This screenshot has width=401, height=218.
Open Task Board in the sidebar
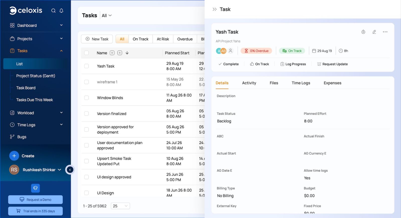click(26, 88)
